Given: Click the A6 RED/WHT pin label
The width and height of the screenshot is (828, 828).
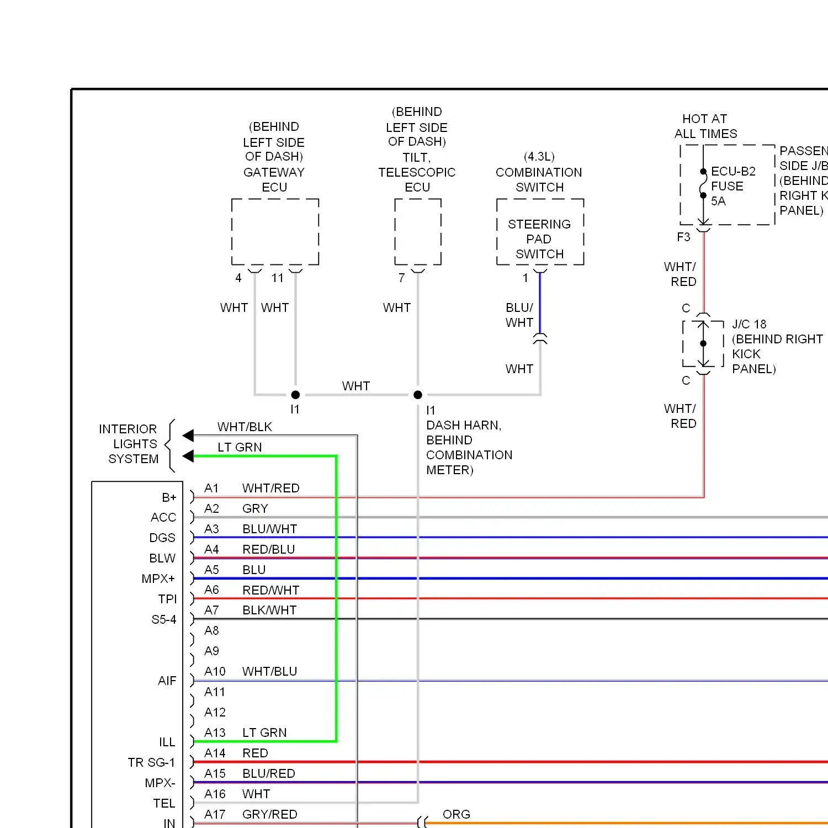Looking at the screenshot, I should [252, 590].
